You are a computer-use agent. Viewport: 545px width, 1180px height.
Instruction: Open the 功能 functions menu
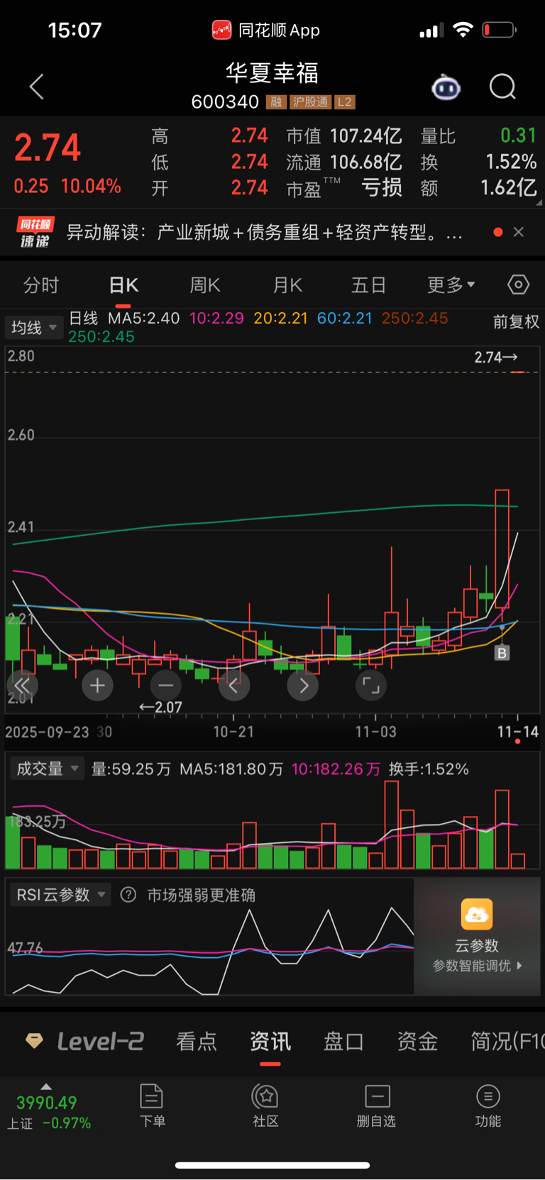pos(488,1105)
